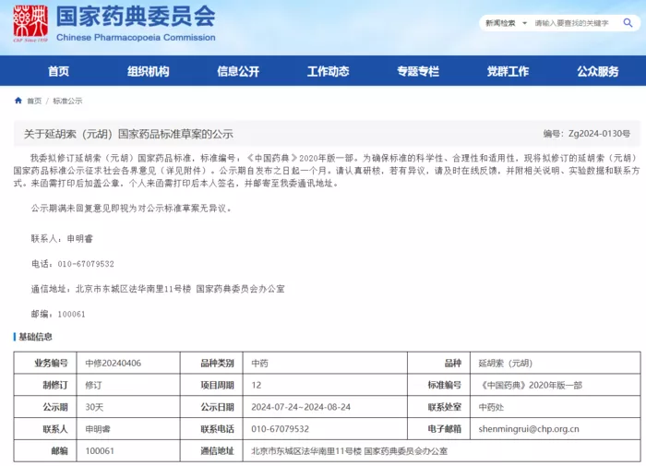Click the 基础信息 section heading
The height and width of the screenshot is (466, 646).
click(35, 337)
